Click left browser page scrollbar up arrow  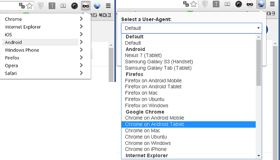click(111, 45)
